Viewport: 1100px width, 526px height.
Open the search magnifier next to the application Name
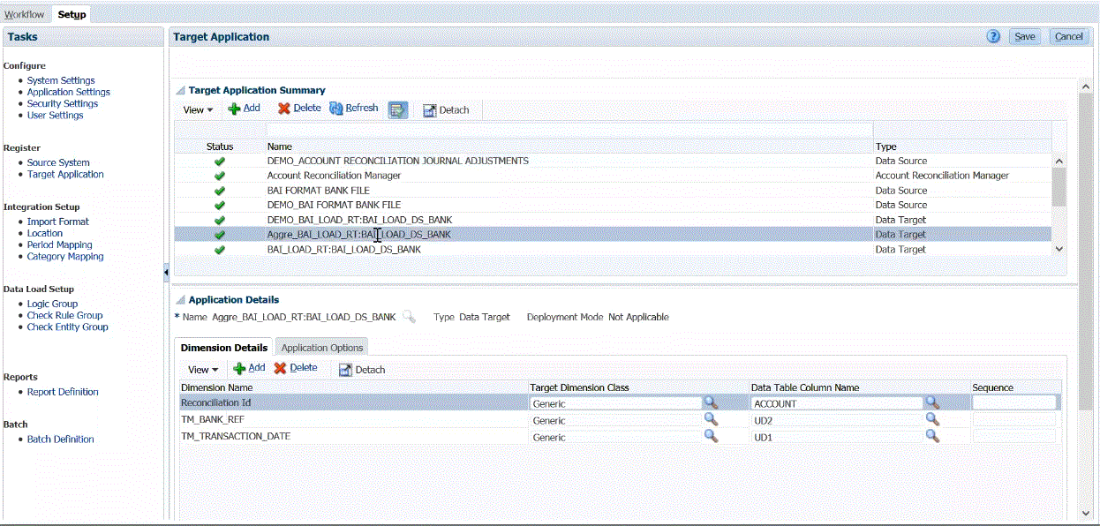[x=409, y=316]
